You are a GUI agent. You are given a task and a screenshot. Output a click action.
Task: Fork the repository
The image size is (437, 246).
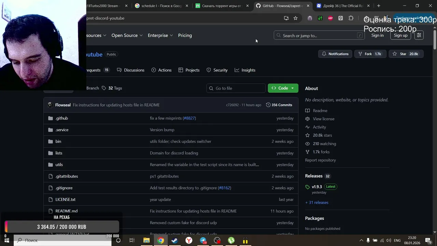[x=370, y=54]
